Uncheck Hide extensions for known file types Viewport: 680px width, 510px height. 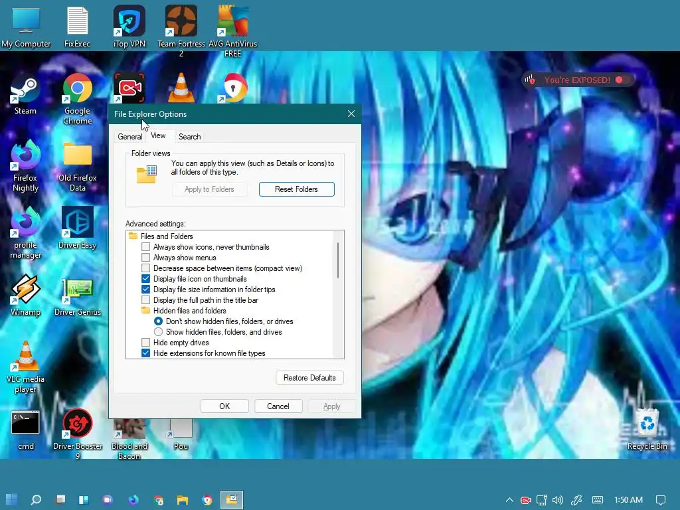145,353
